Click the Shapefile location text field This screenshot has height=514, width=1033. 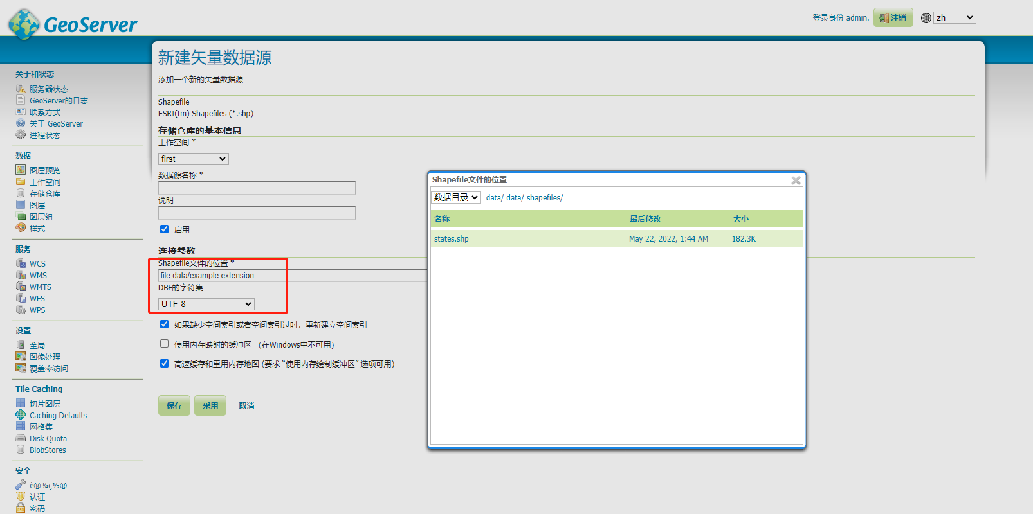pos(293,276)
